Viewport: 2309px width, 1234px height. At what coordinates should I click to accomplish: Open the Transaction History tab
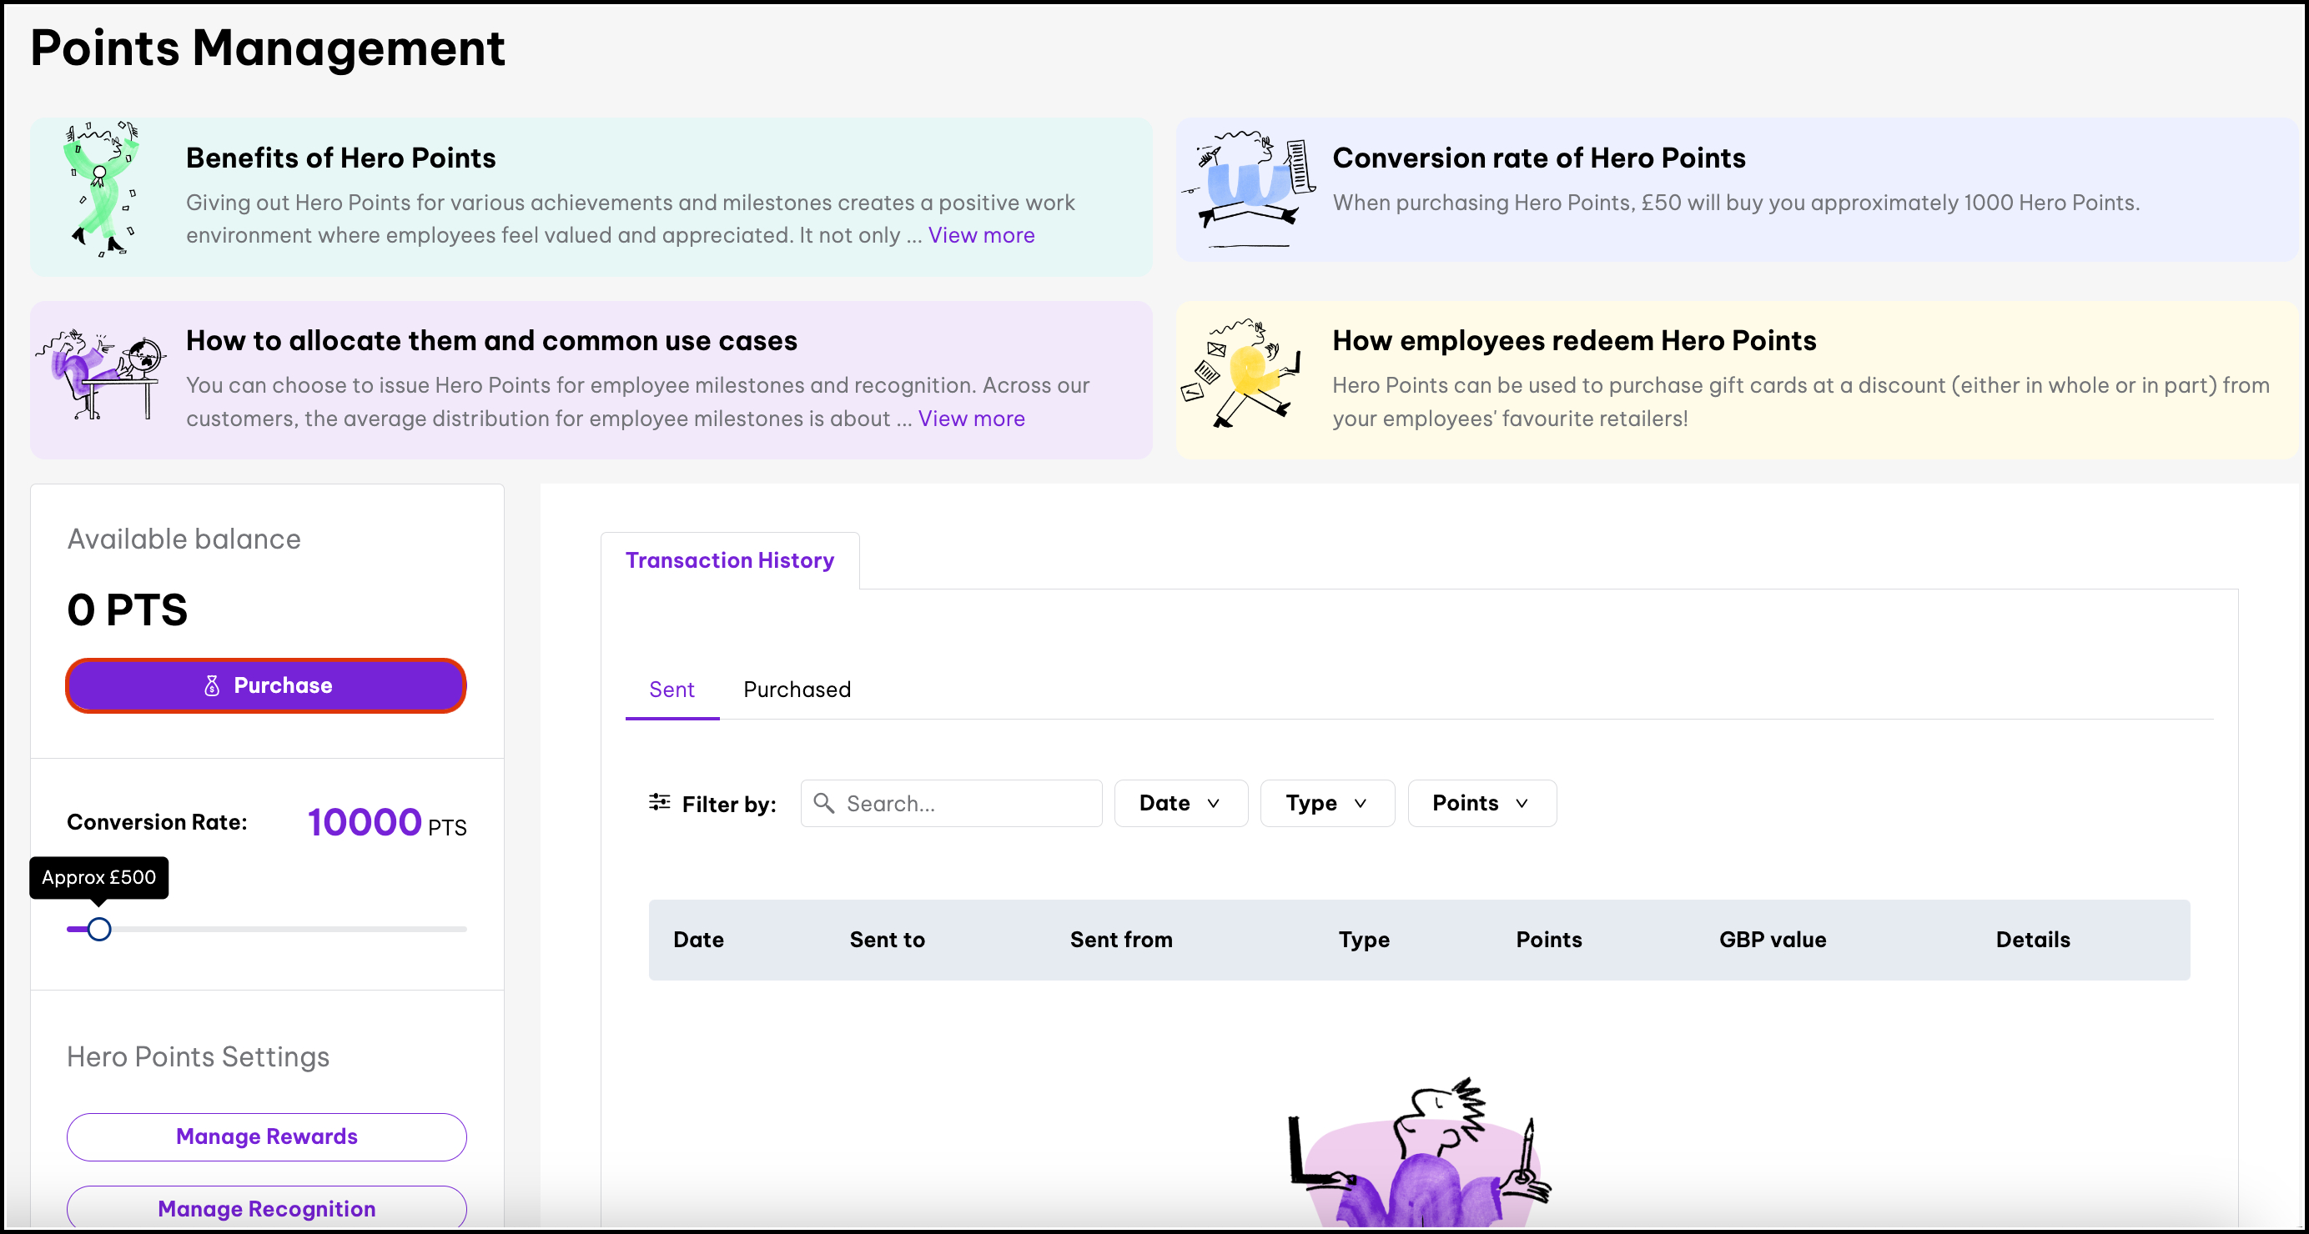click(x=729, y=560)
